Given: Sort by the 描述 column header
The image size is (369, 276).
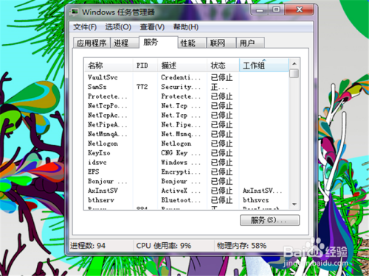Looking at the screenshot, I should (x=182, y=66).
